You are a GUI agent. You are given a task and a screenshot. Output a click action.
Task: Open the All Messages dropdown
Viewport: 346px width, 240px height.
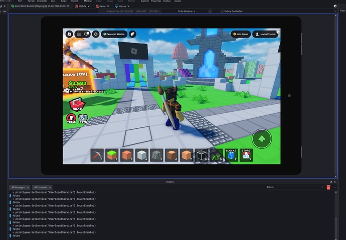pos(20,187)
